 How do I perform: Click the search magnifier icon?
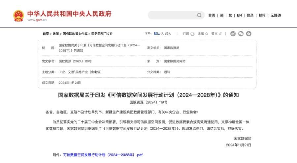199,15
